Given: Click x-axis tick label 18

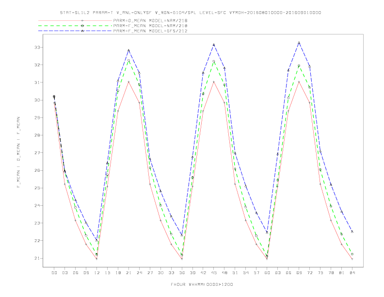Looking at the screenshot, I should 118,273.
